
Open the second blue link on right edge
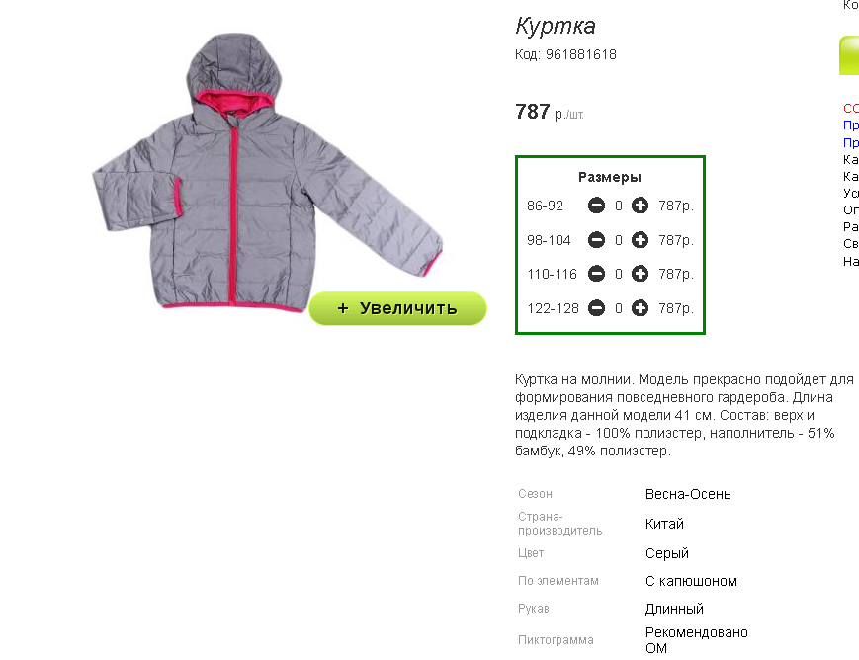click(851, 143)
